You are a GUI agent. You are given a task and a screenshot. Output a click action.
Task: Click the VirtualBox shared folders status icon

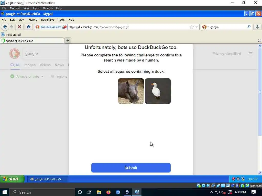click(x=223, y=186)
